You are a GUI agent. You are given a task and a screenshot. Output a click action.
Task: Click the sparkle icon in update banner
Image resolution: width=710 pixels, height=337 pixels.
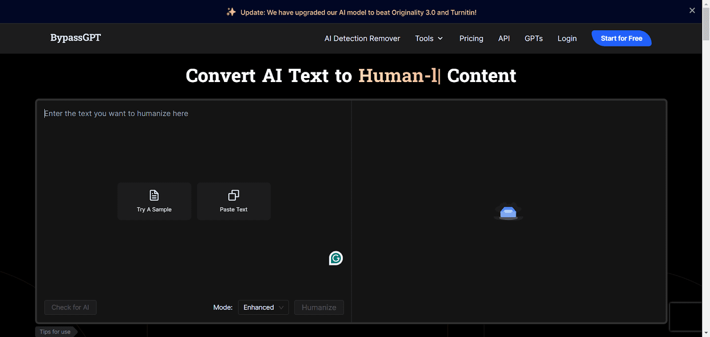point(231,12)
